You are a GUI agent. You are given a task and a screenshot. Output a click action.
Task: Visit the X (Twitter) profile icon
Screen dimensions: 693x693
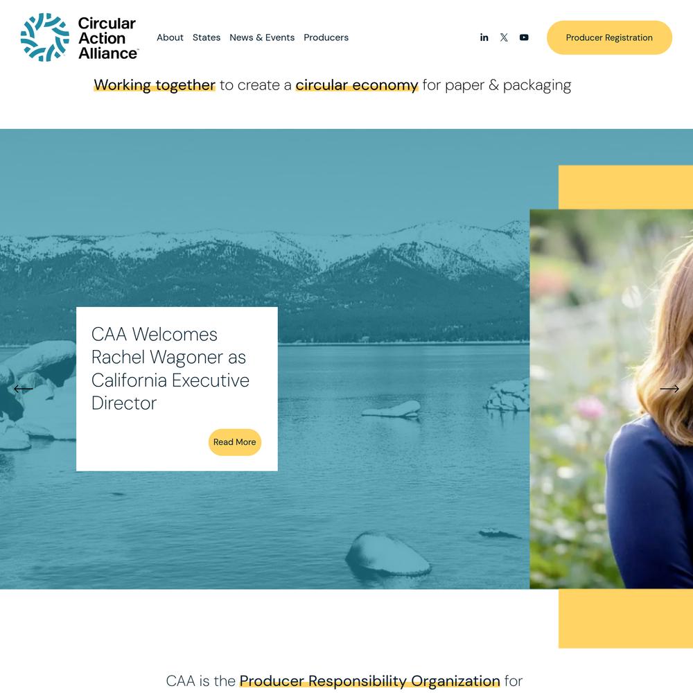point(504,37)
